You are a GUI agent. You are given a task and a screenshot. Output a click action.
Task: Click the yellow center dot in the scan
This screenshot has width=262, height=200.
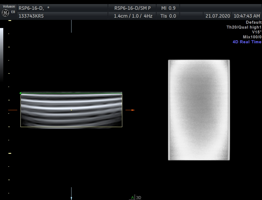coord(71,110)
